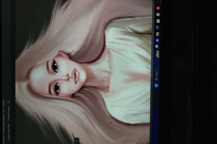
Task: Open the red Yandex icon in taskbar
Action: click(x=158, y=8)
